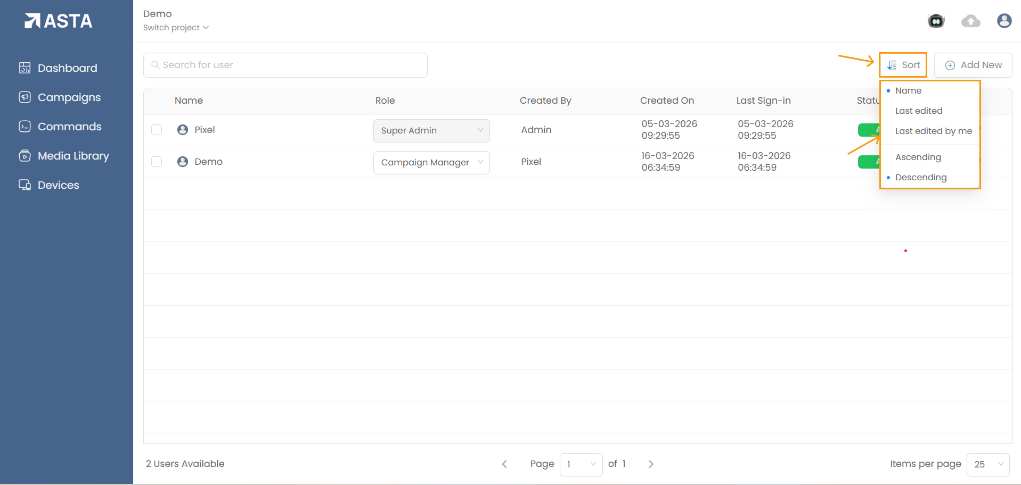Image resolution: width=1021 pixels, height=485 pixels.
Task: Click the Search for user field
Action: pos(285,65)
